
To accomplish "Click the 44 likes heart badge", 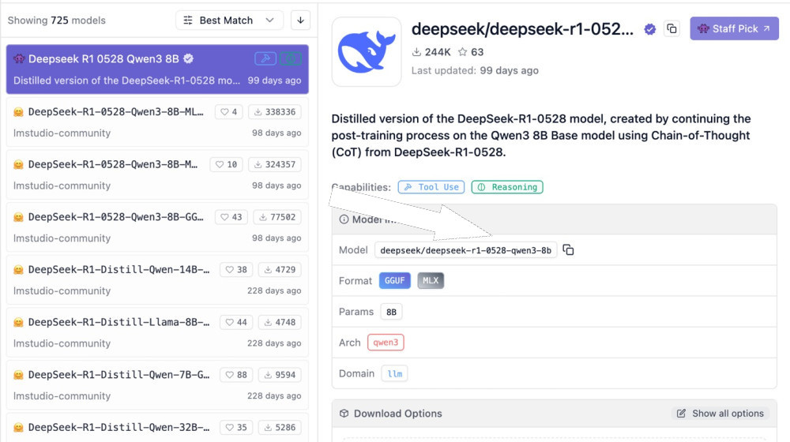I will [x=236, y=322].
